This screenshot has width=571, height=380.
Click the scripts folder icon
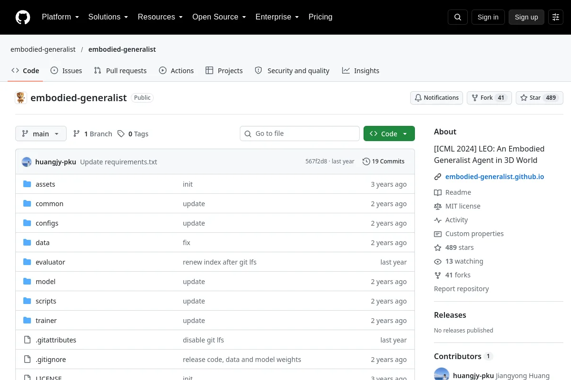[x=27, y=301]
